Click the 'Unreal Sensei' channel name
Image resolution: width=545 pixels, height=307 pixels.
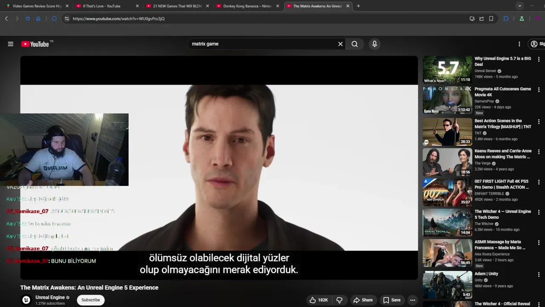[x=485, y=71]
